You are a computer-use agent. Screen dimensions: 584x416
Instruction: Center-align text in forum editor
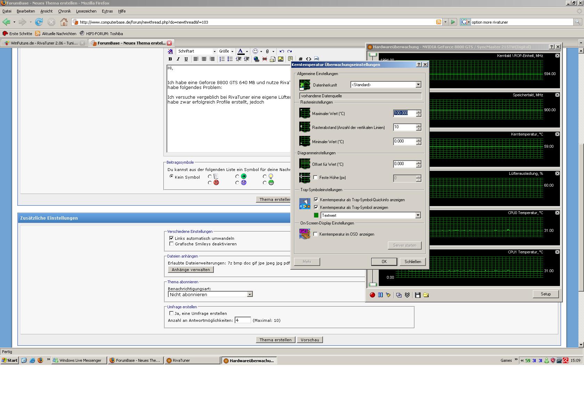[204, 59]
